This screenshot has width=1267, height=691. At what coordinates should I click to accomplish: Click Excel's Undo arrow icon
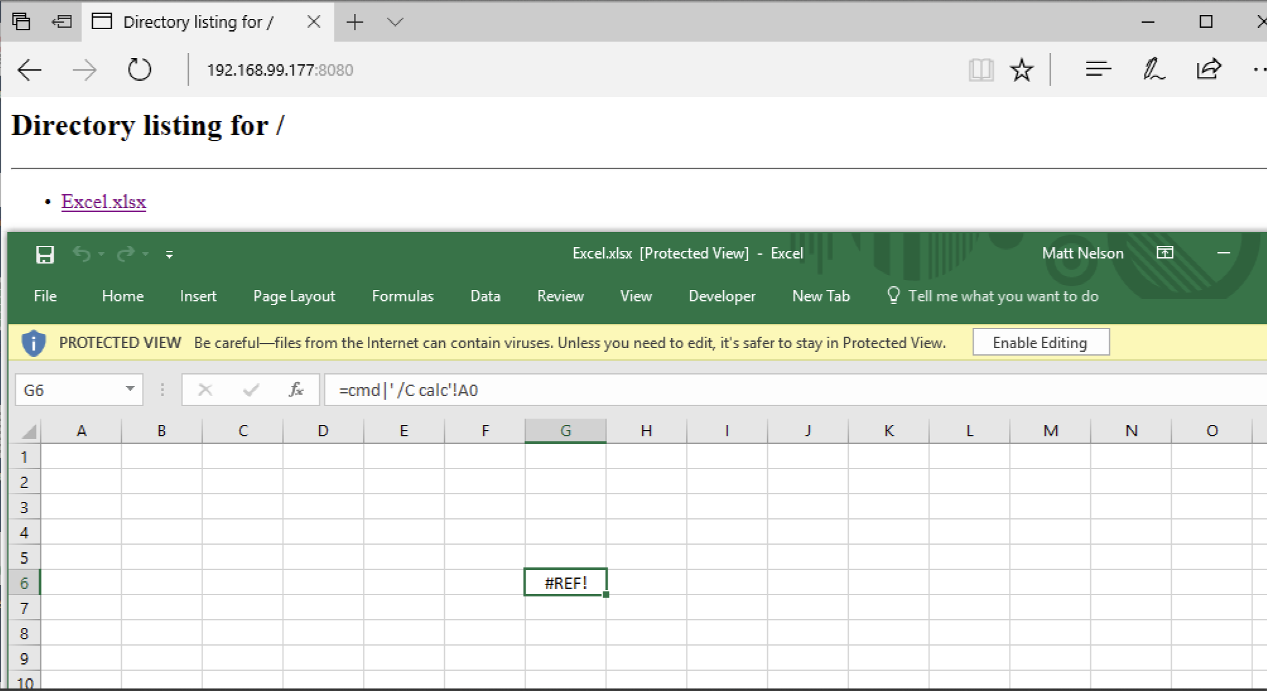click(81, 254)
